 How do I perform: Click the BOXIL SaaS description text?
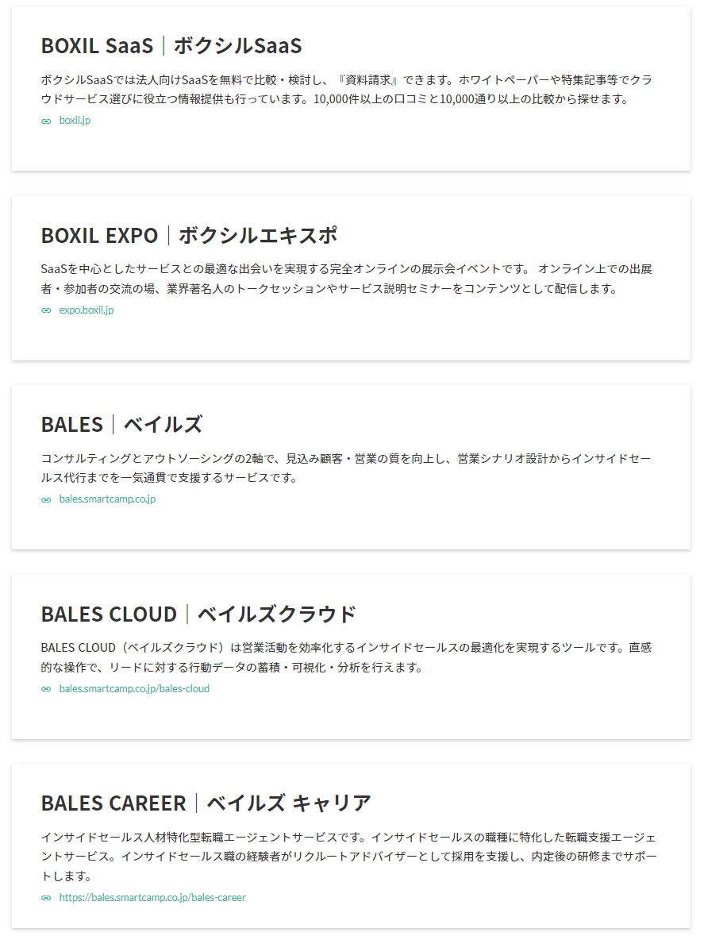pos(348,90)
